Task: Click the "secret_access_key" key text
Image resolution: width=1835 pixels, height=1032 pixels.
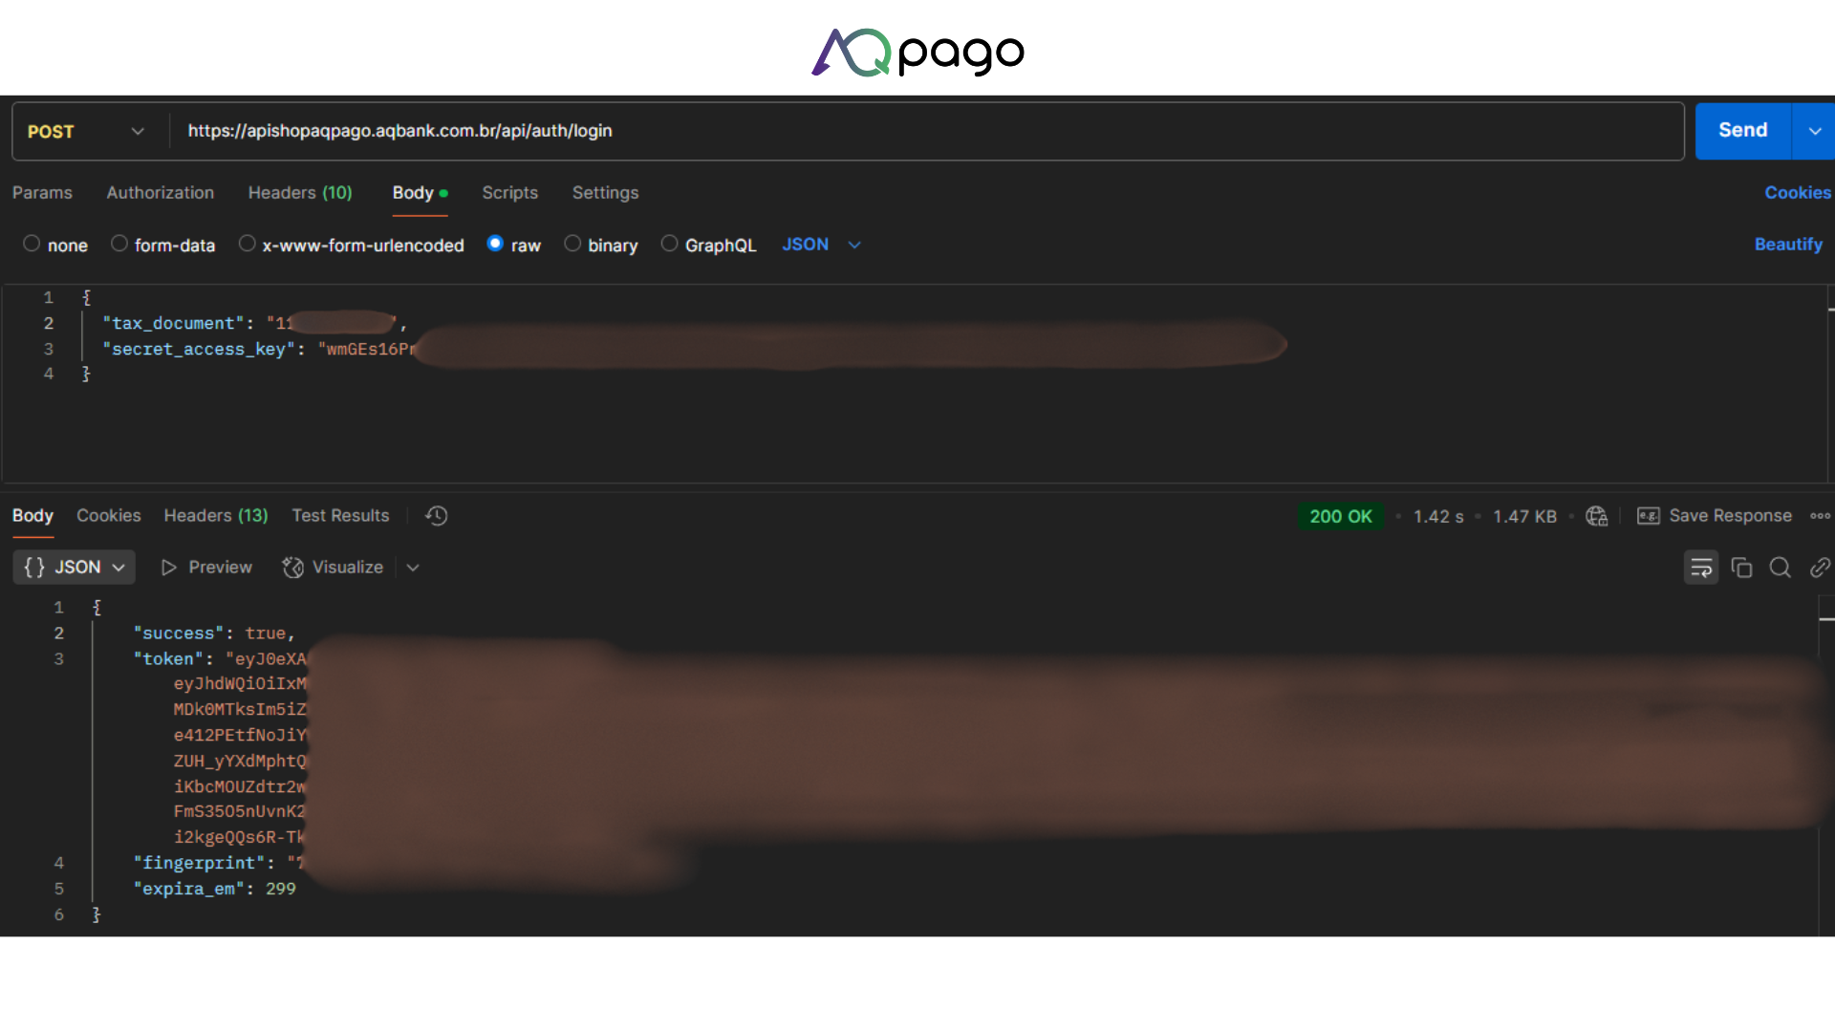Action: (198, 350)
